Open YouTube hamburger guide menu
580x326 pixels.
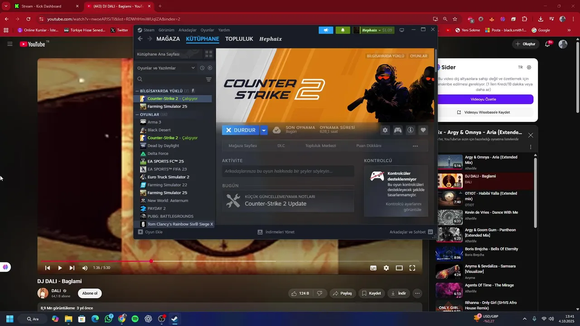click(x=10, y=44)
